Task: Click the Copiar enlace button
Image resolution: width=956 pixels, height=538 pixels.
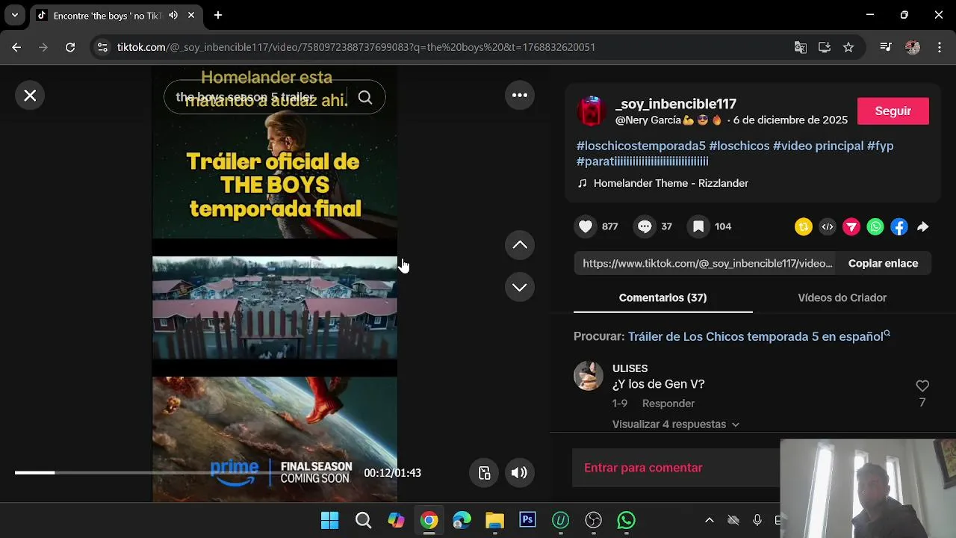Action: pyautogui.click(x=883, y=263)
